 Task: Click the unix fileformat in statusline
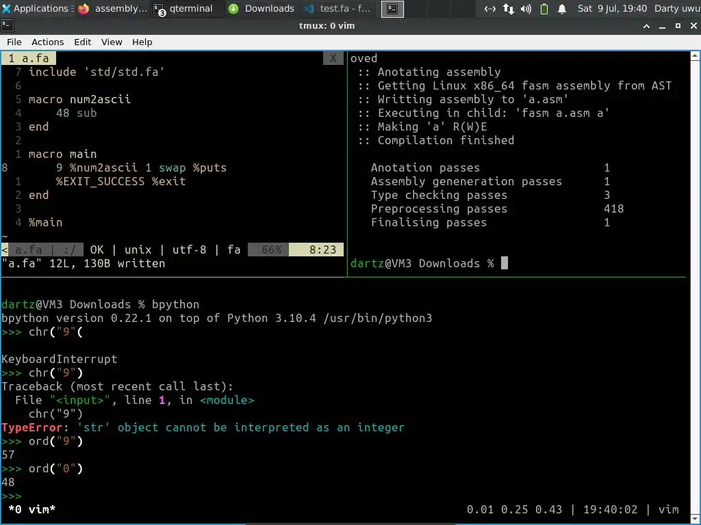pyautogui.click(x=138, y=250)
